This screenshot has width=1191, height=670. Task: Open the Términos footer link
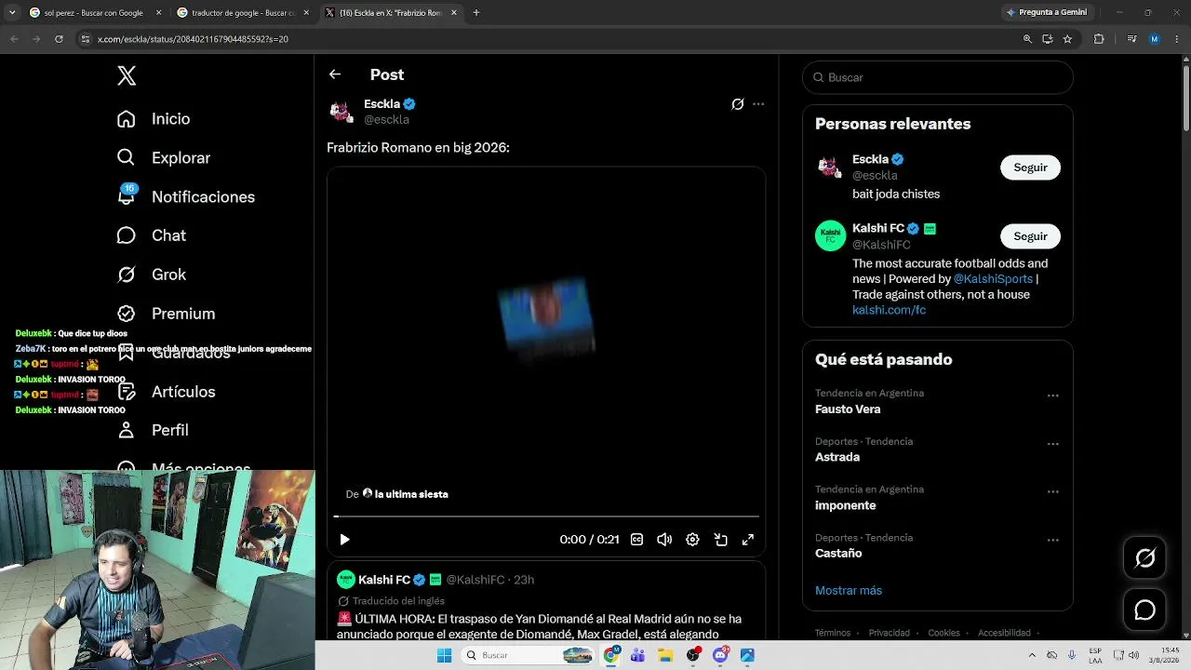(x=833, y=633)
